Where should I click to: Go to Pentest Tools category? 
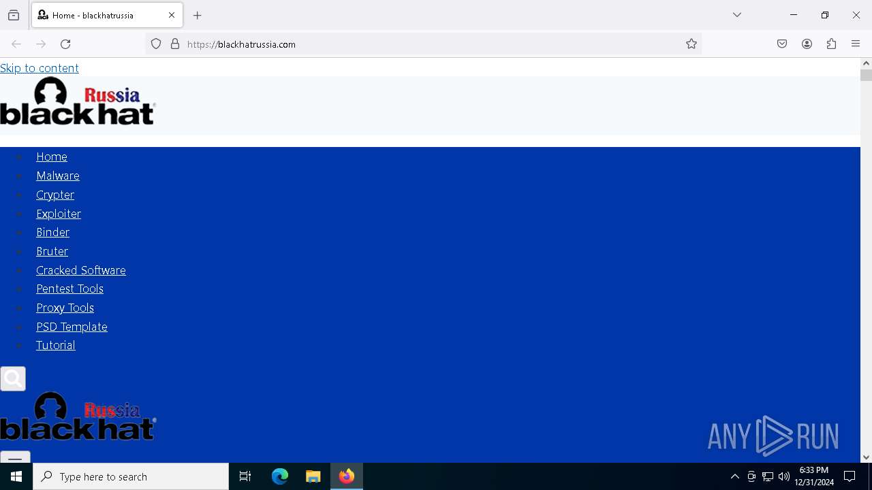tap(69, 289)
